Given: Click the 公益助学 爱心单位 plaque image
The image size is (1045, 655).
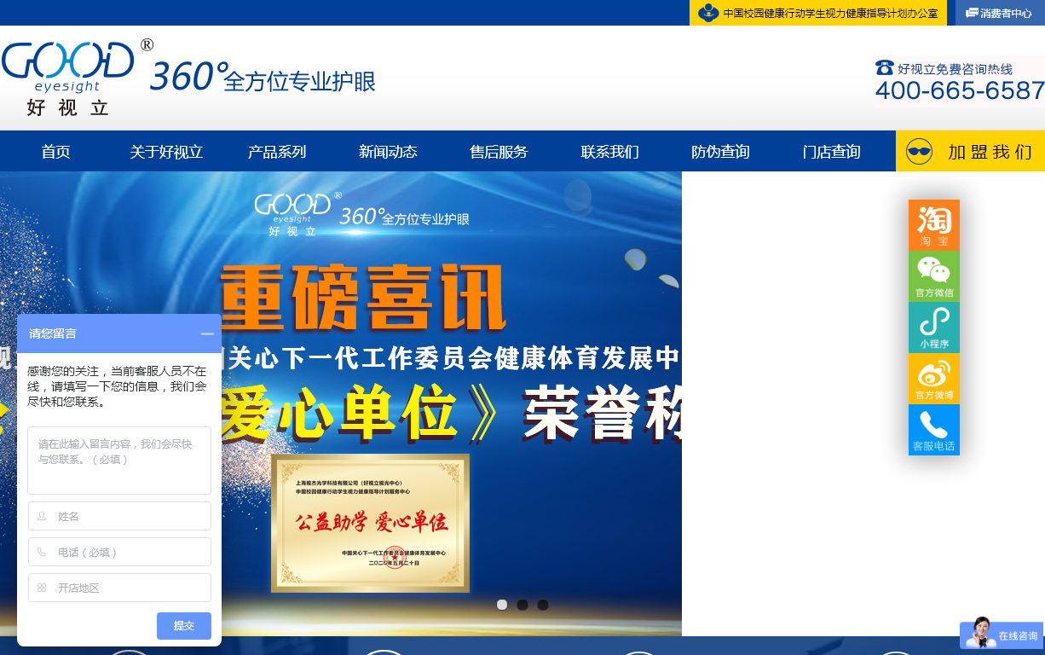Looking at the screenshot, I should point(370,523).
